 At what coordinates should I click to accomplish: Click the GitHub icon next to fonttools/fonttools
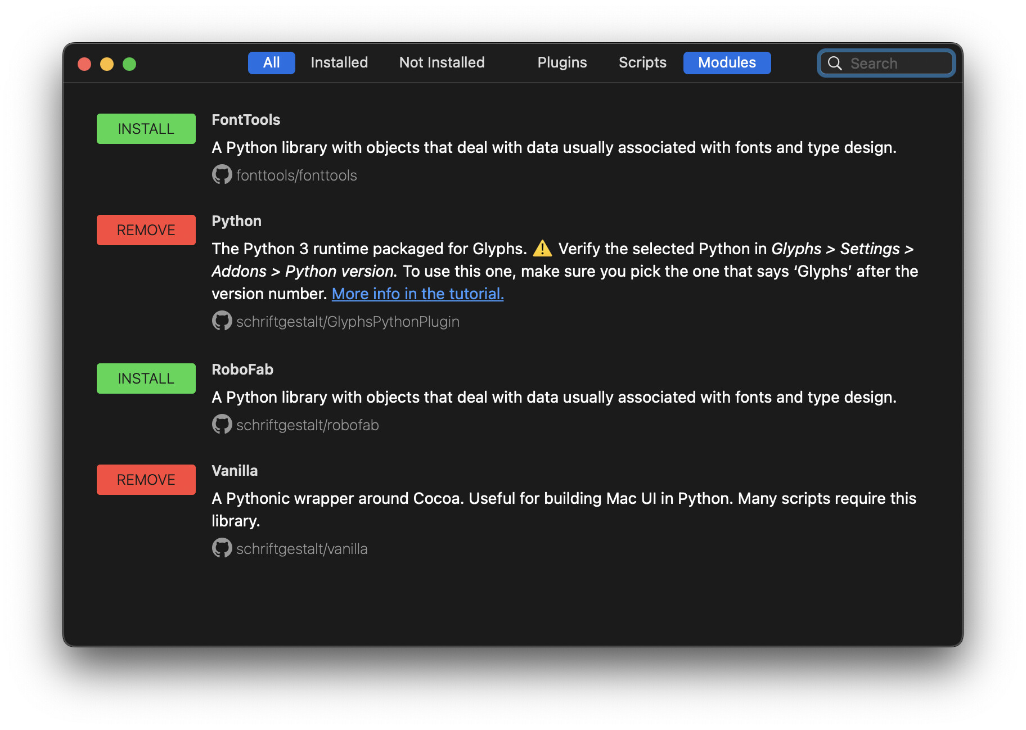(x=222, y=175)
